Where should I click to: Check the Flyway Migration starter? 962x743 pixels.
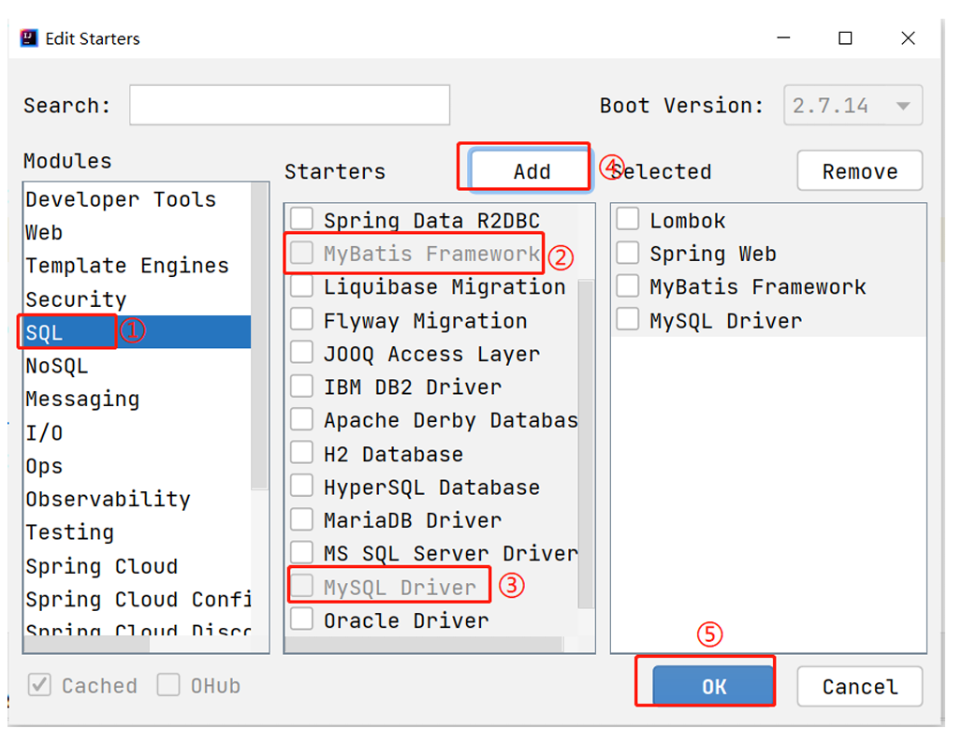pos(301,318)
